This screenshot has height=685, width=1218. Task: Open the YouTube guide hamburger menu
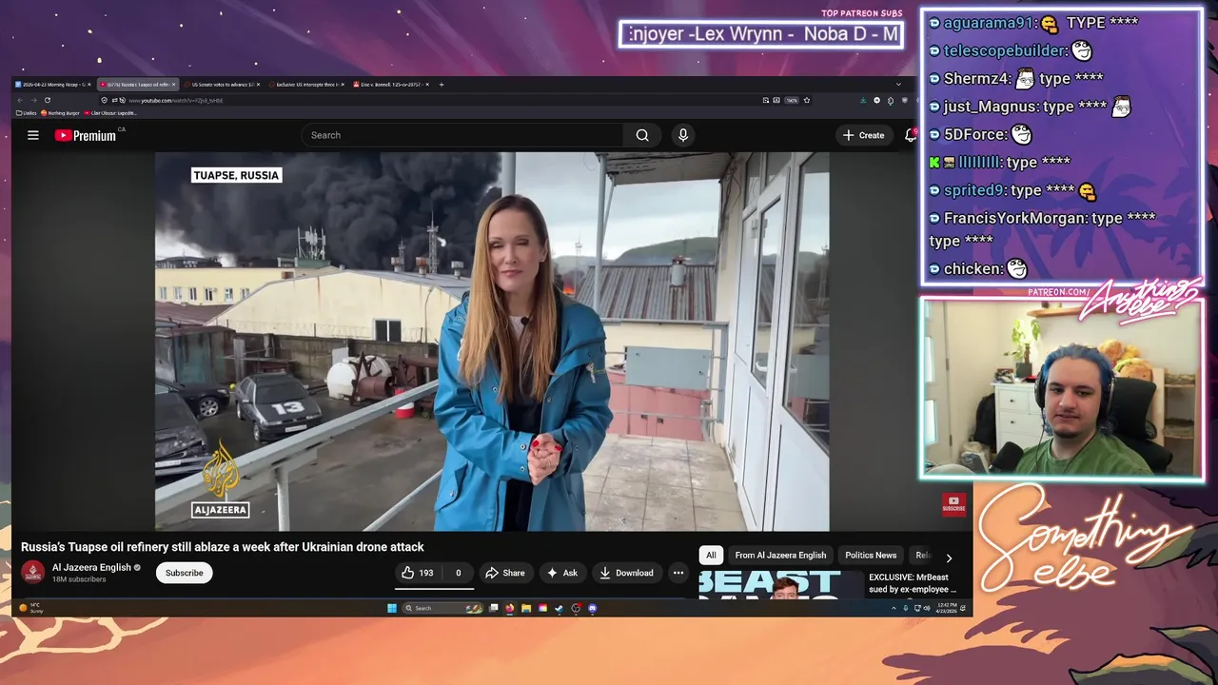click(32, 135)
